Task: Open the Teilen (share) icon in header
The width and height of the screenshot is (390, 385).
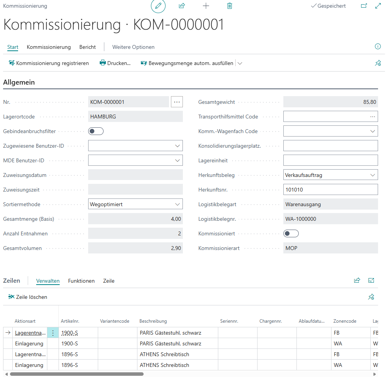Action: (182, 6)
